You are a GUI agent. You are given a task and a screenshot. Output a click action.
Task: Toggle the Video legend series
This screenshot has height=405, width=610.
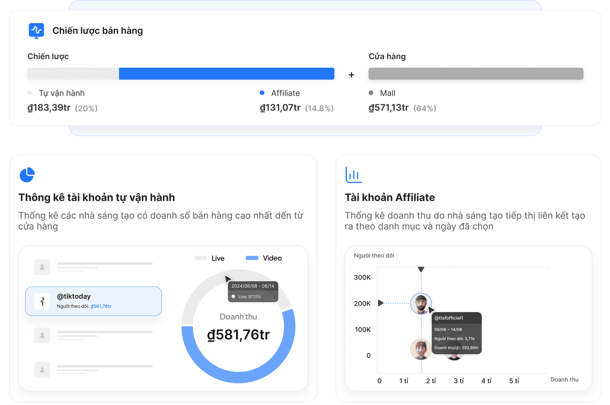coord(264,258)
